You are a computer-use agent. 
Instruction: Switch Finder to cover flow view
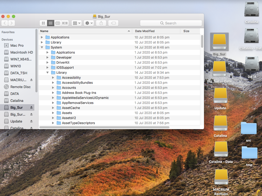[x=65, y=23]
